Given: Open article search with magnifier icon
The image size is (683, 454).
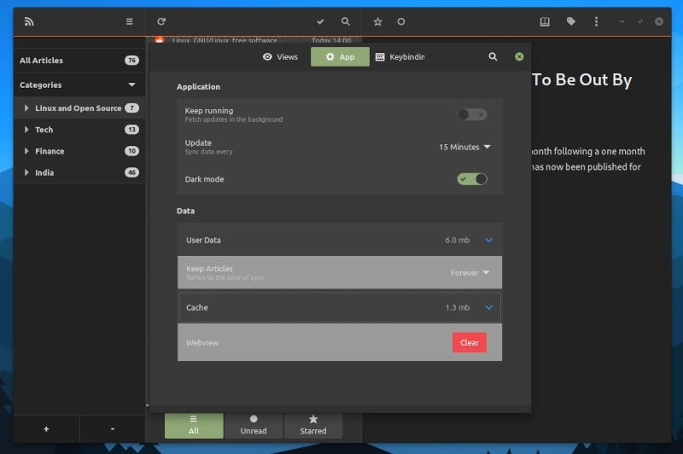Looking at the screenshot, I should 346,21.
